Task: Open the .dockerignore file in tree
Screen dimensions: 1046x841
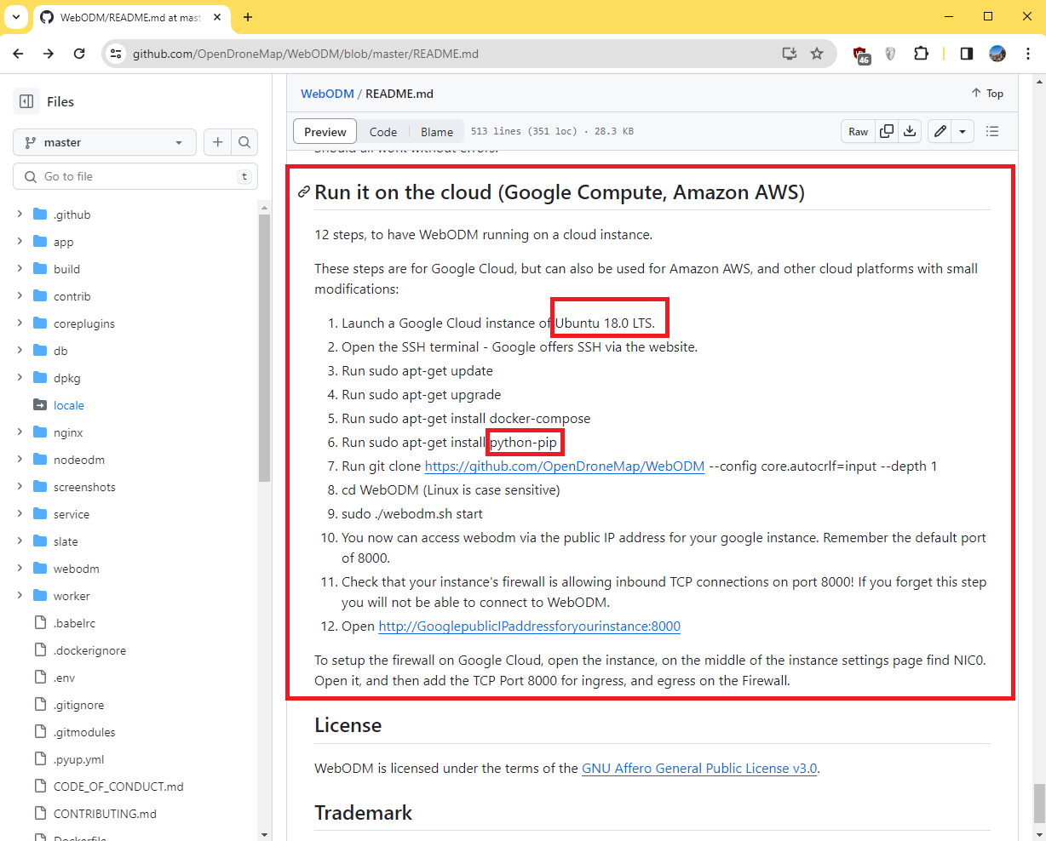Action: tap(89, 650)
